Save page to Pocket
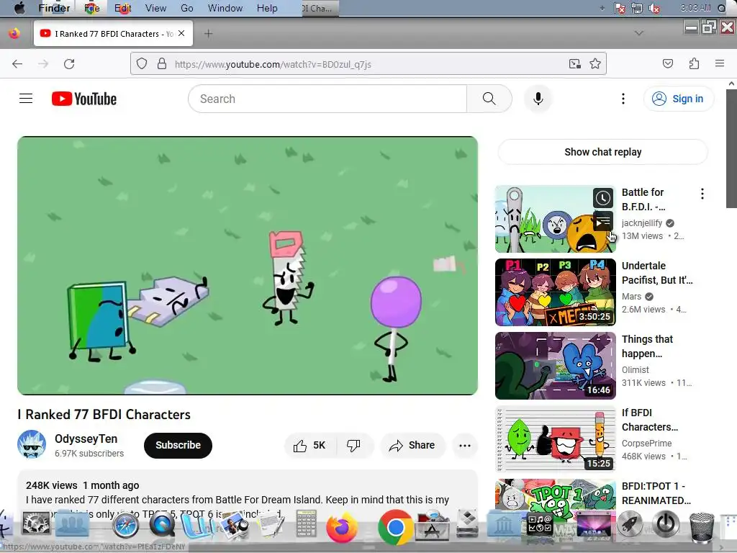 (668, 63)
